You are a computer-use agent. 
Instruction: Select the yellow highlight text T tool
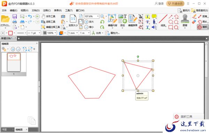[x=147, y=16]
